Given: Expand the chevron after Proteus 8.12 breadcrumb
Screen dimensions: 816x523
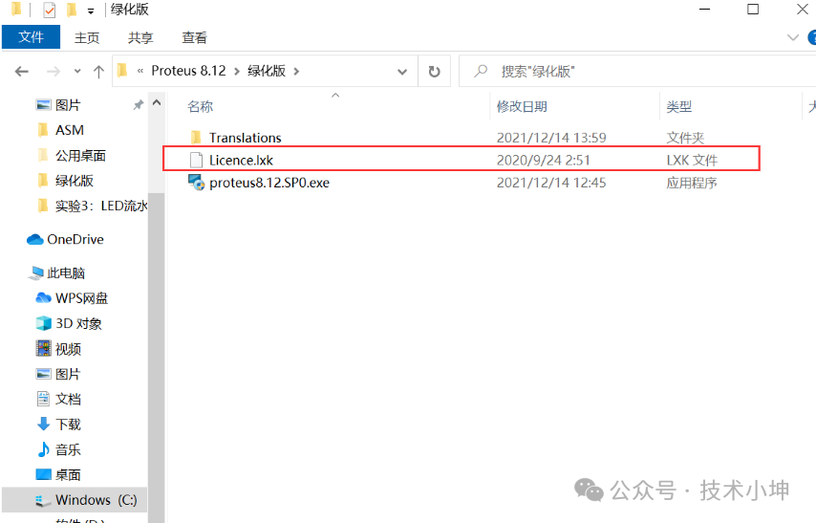Looking at the screenshot, I should pyautogui.click(x=237, y=72).
